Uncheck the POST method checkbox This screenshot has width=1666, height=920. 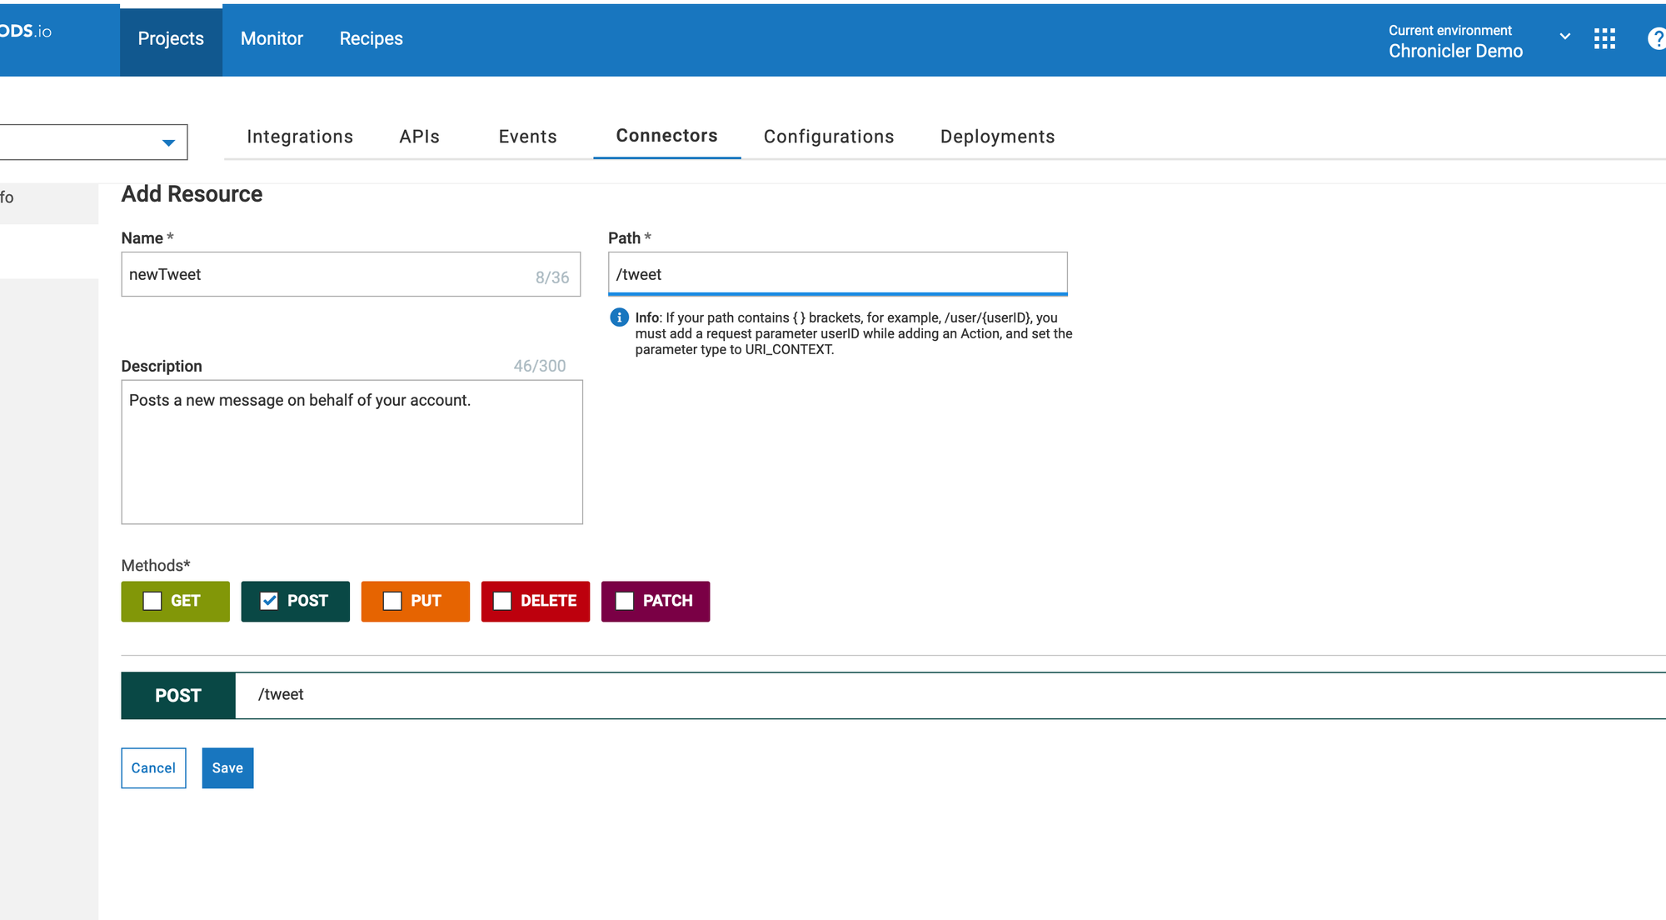(269, 601)
